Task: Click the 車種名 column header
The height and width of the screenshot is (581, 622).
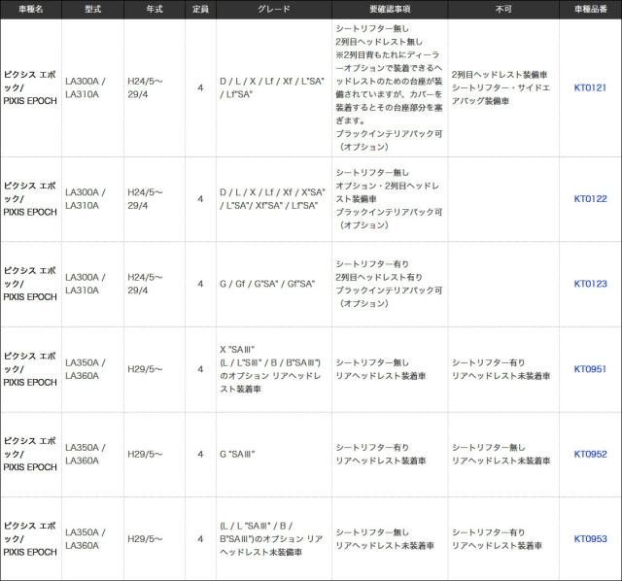Action: pyautogui.click(x=31, y=10)
